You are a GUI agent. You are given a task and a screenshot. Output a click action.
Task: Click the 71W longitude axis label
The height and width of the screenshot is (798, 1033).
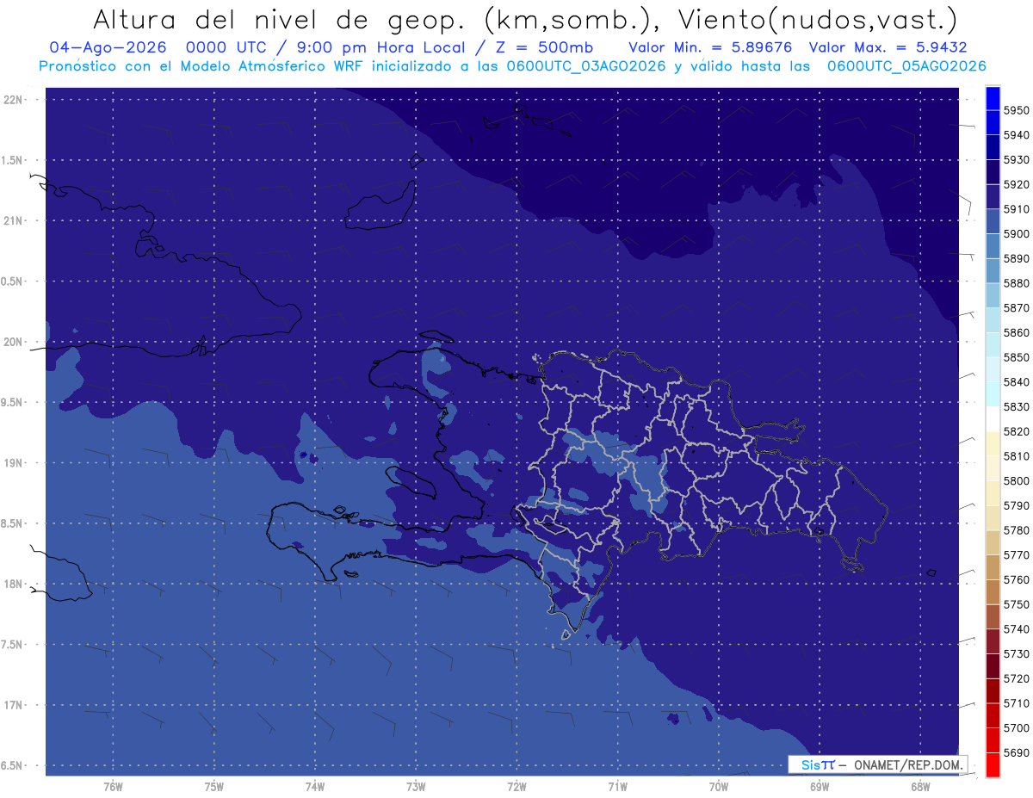point(617,787)
